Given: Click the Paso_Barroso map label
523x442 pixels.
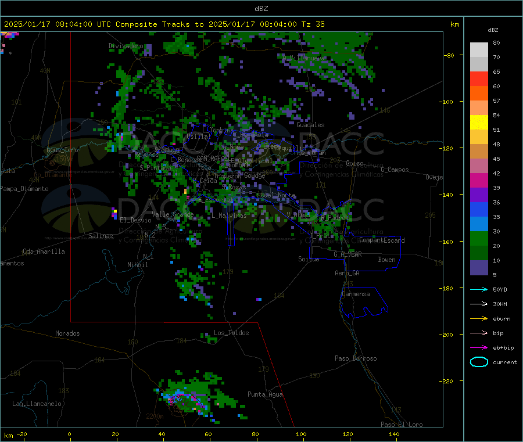Looking at the screenshot, I should click(x=356, y=358).
